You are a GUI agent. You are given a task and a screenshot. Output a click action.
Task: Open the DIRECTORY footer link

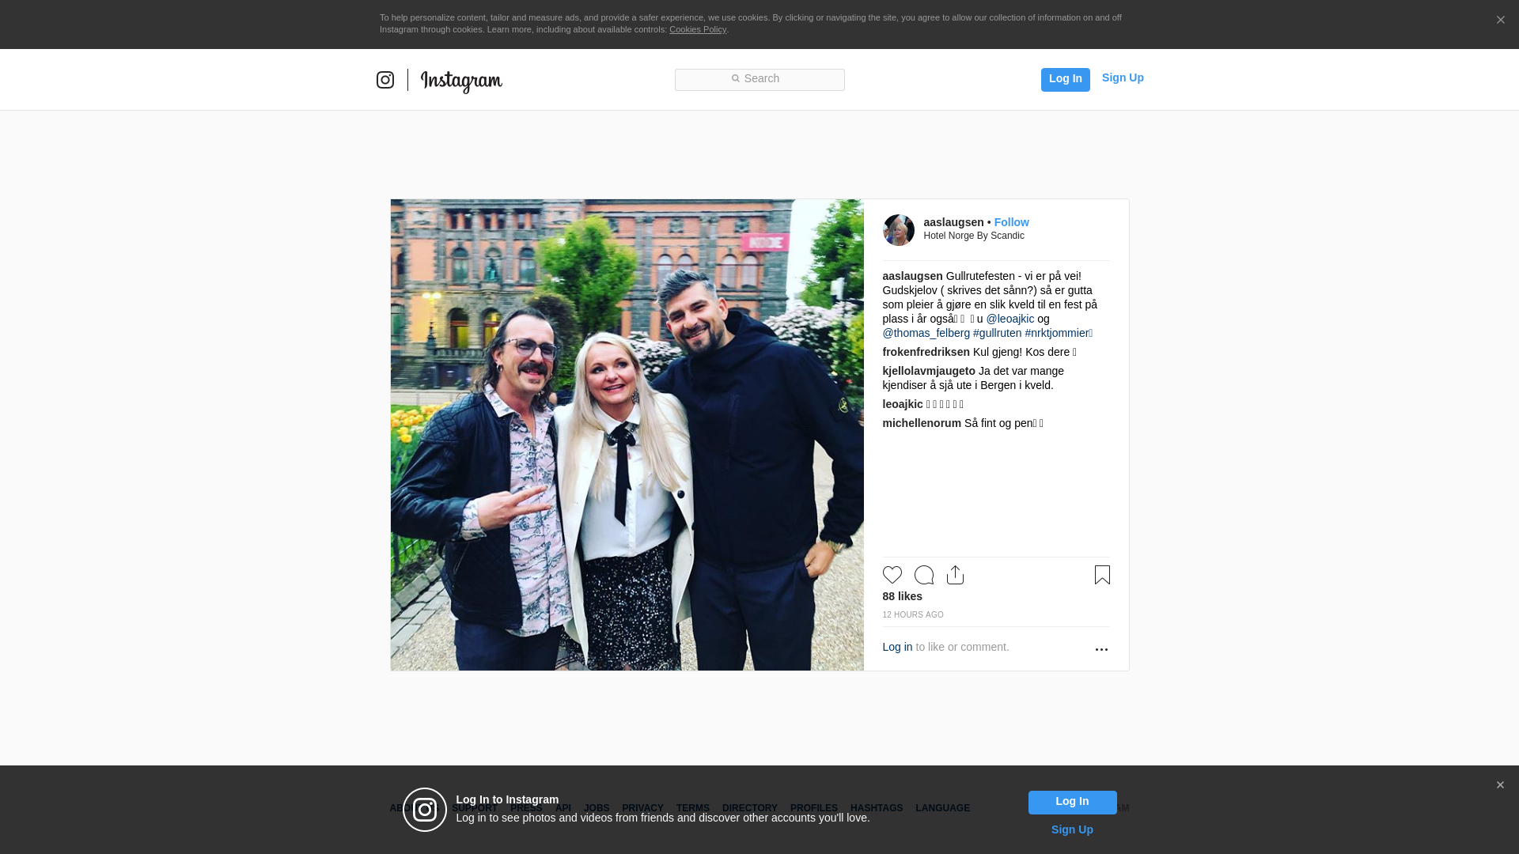coord(749,808)
